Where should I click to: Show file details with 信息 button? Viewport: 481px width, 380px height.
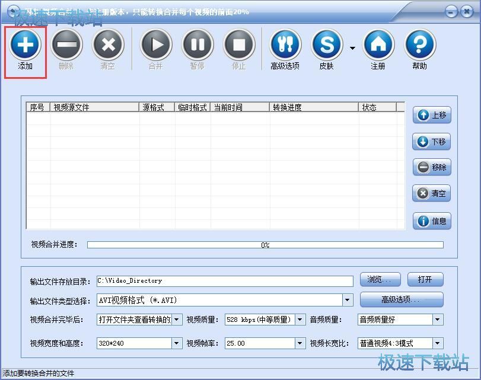point(432,221)
